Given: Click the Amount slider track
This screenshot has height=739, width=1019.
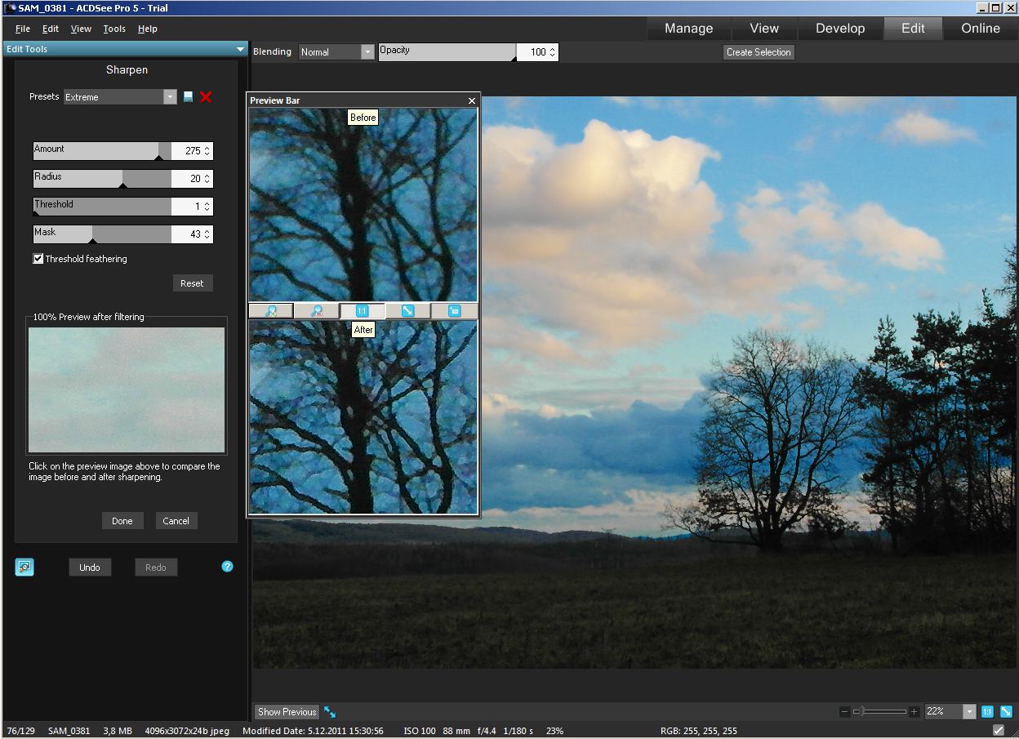Looking at the screenshot, I should pyautogui.click(x=102, y=151).
